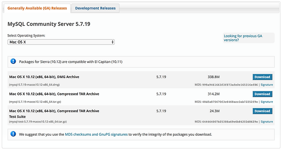Open the Select Operating System dropdown
This screenshot has width=283, height=151.
coord(61,42)
